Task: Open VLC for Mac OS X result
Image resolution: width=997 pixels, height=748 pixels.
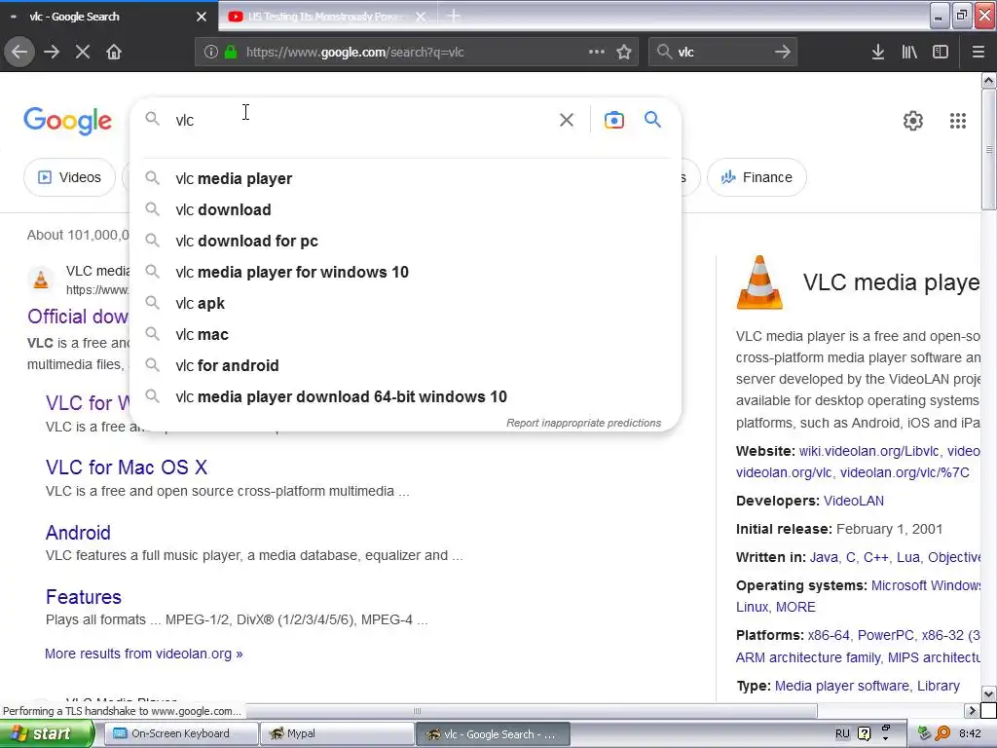Action: click(x=127, y=467)
